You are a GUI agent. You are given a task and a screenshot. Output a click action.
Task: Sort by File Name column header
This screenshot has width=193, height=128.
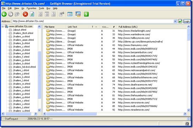pyautogui.click(x=55, y=27)
